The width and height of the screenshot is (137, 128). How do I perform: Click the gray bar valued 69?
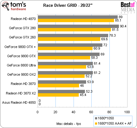pos(69,54)
